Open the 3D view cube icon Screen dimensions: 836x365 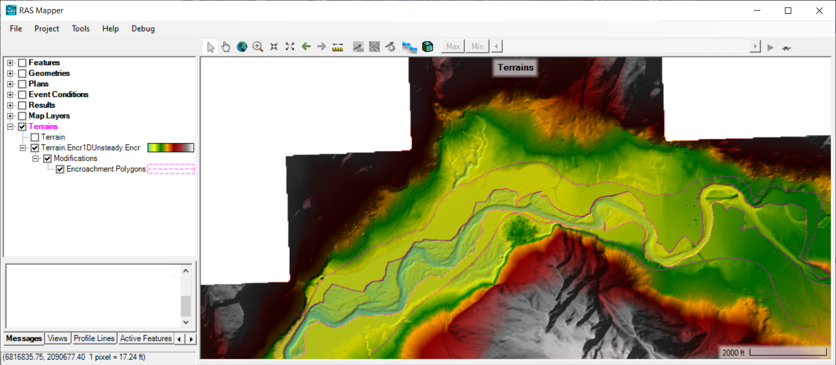[x=427, y=47]
